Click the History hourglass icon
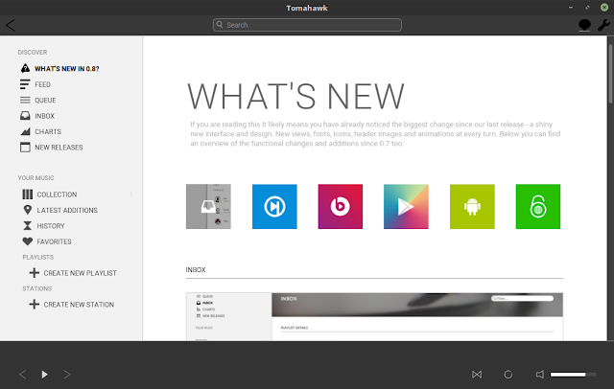Image resolution: width=614 pixels, height=389 pixels. 28,225
